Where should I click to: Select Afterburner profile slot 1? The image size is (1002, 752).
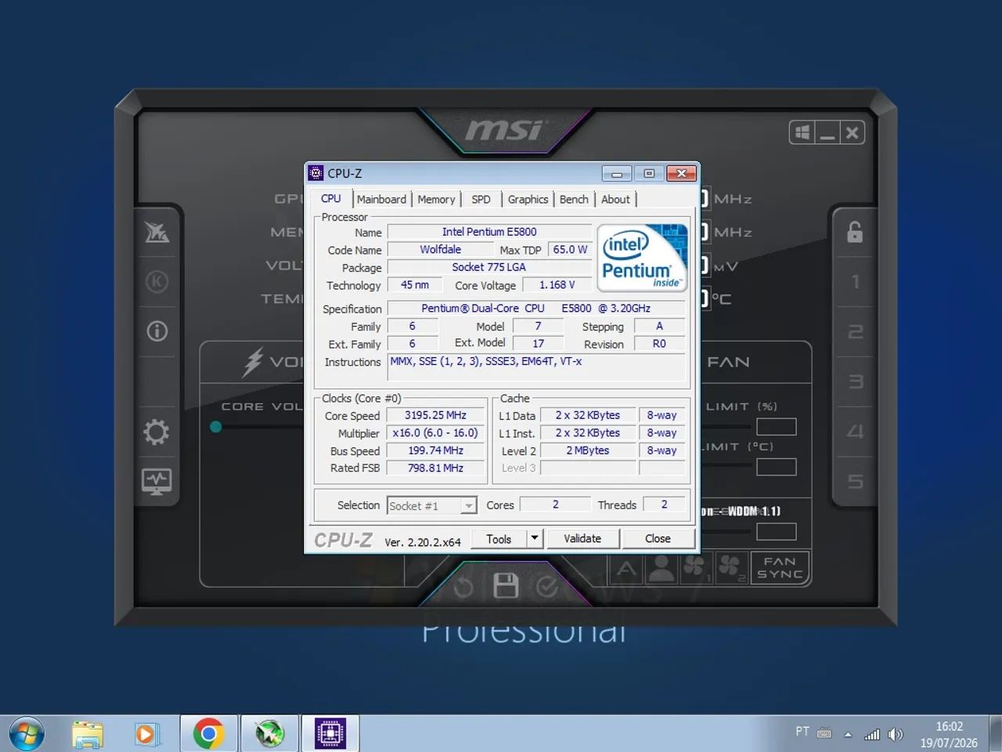tap(856, 281)
